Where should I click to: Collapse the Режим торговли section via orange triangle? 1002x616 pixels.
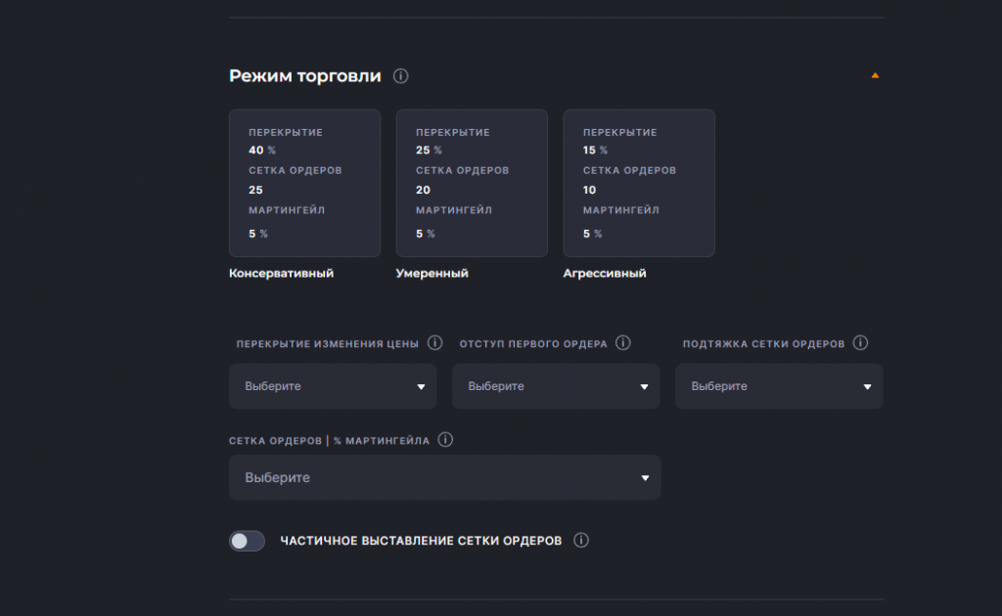tap(875, 74)
